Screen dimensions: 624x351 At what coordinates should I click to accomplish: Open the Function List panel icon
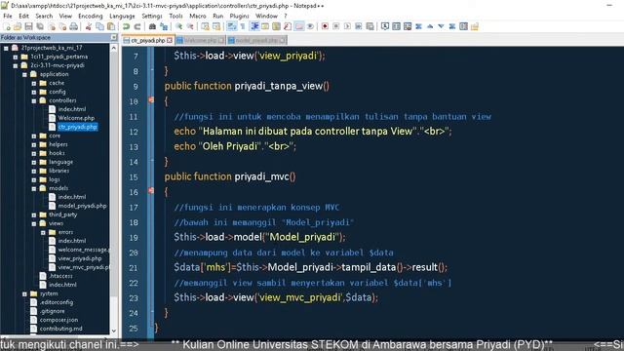[x=288, y=26]
